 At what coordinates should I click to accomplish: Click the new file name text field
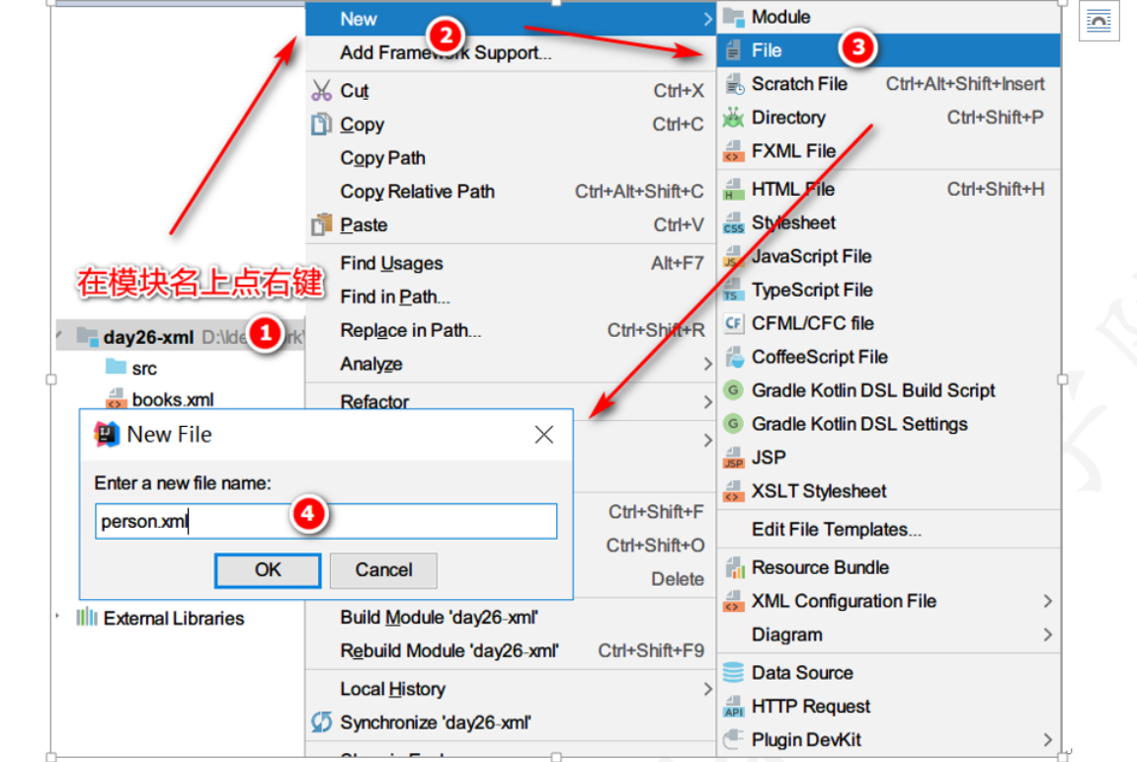coord(326,522)
